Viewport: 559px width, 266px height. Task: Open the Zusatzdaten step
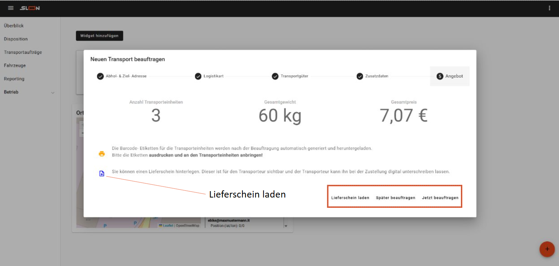[x=372, y=76]
